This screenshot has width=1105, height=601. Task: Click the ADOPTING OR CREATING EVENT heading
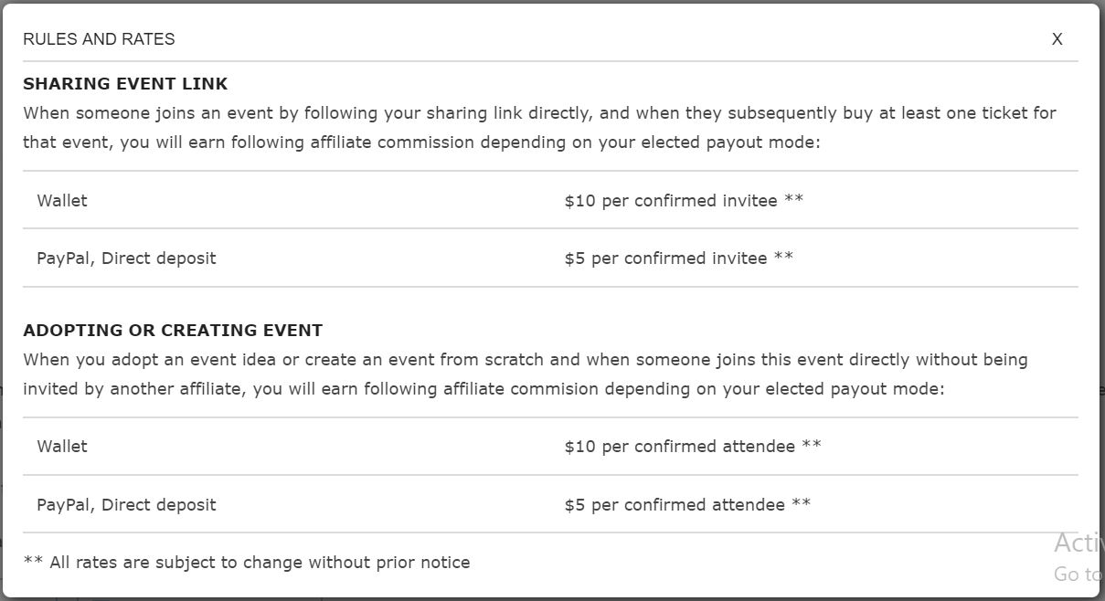coord(174,330)
